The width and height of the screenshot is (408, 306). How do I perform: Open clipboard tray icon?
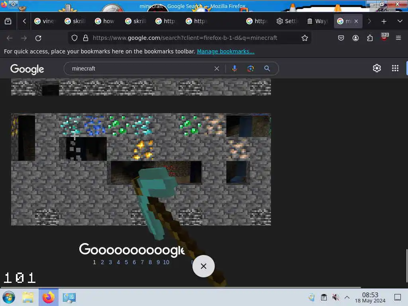click(324, 297)
